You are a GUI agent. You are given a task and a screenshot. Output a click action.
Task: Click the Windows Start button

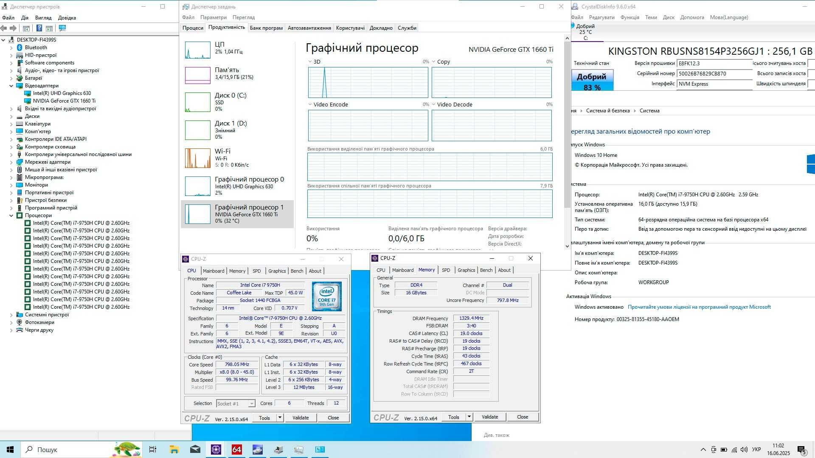pyautogui.click(x=10, y=450)
